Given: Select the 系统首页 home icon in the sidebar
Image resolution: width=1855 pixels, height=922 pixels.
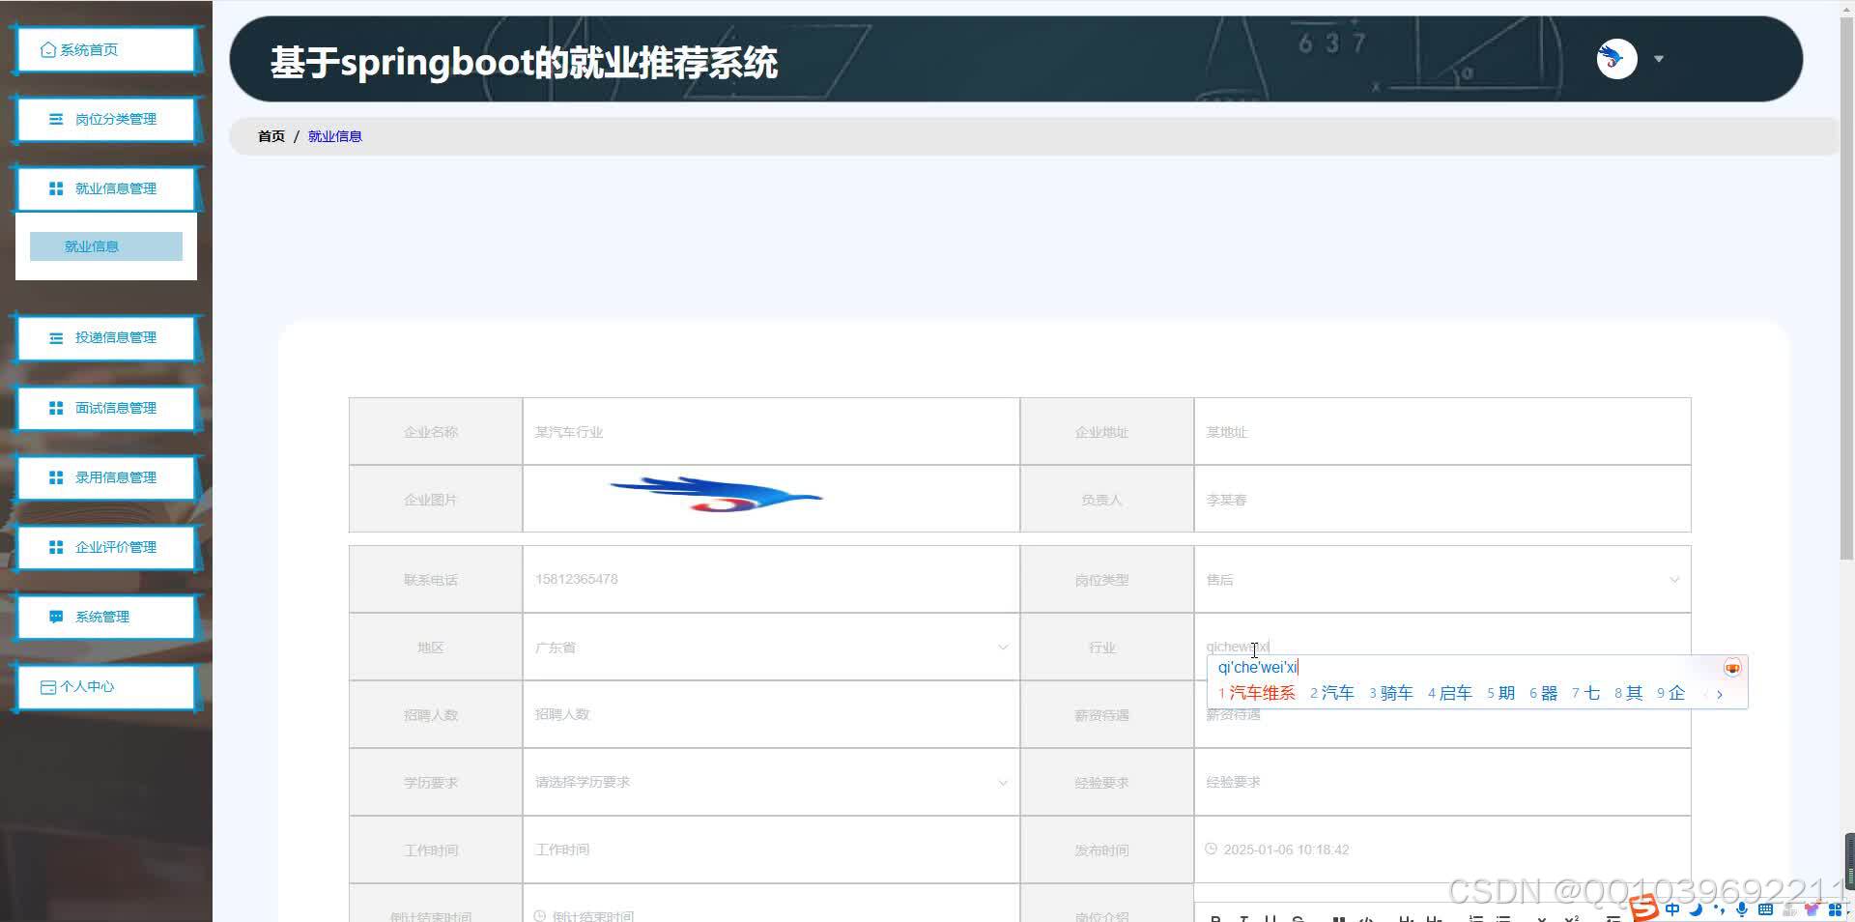Looking at the screenshot, I should click(45, 47).
